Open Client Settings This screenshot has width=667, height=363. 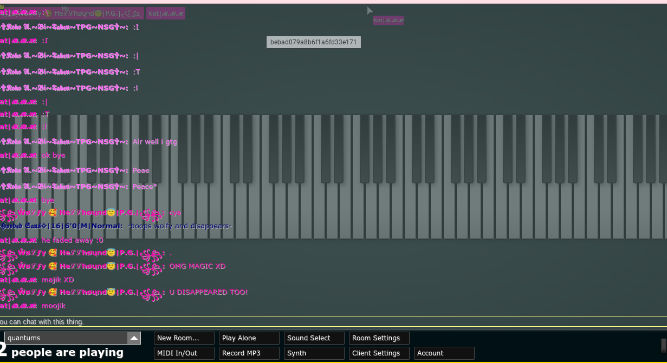pos(379,353)
